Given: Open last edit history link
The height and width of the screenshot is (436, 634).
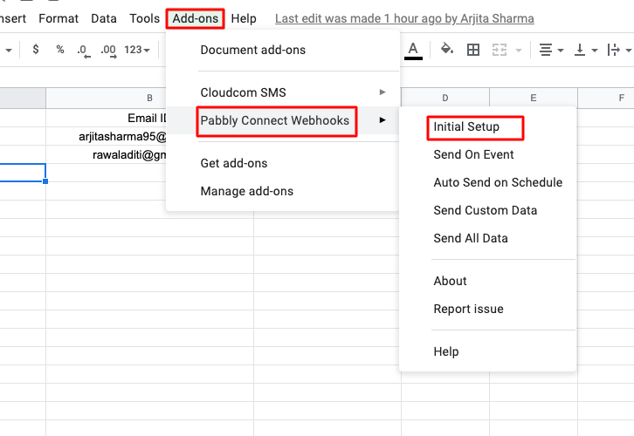Looking at the screenshot, I should (404, 18).
